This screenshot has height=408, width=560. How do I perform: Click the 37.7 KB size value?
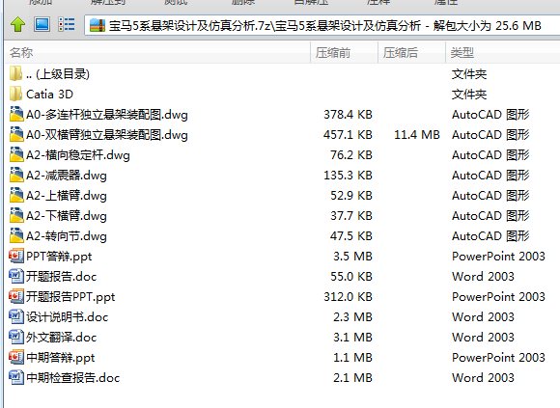click(x=351, y=216)
